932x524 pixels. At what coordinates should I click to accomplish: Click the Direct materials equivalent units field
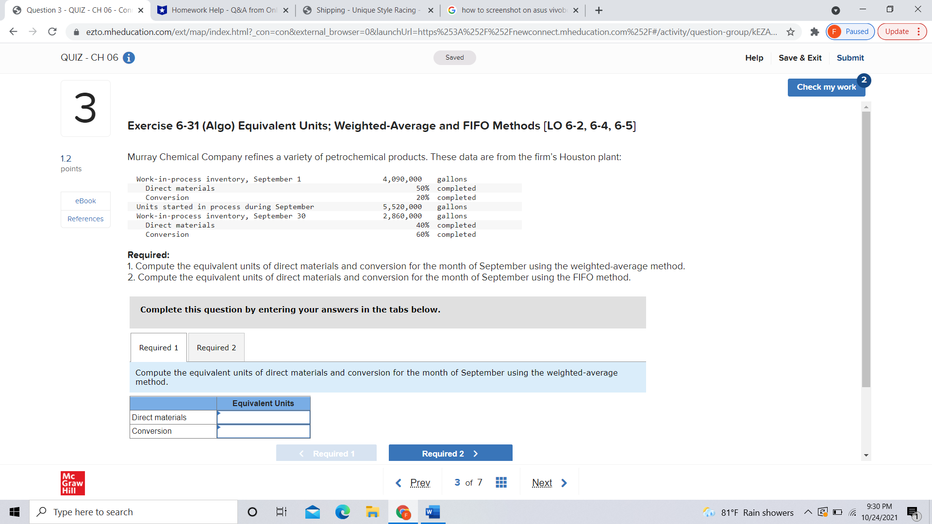(x=264, y=417)
